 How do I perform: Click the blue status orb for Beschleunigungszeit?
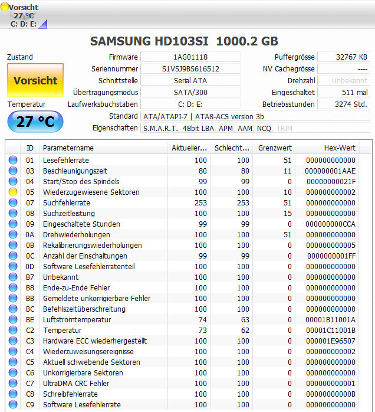tap(13, 171)
